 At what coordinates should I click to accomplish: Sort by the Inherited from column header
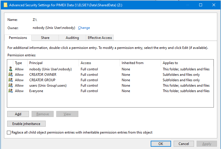pyautogui.click(x=140, y=63)
